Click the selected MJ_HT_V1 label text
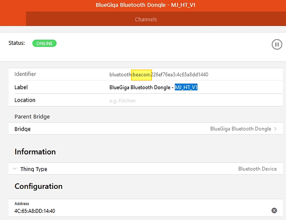Image resolution: width=286 pixels, height=220 pixels. pos(186,88)
